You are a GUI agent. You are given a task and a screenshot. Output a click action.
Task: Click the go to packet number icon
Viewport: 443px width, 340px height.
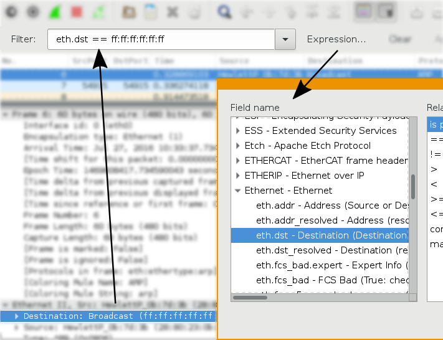(x=290, y=12)
